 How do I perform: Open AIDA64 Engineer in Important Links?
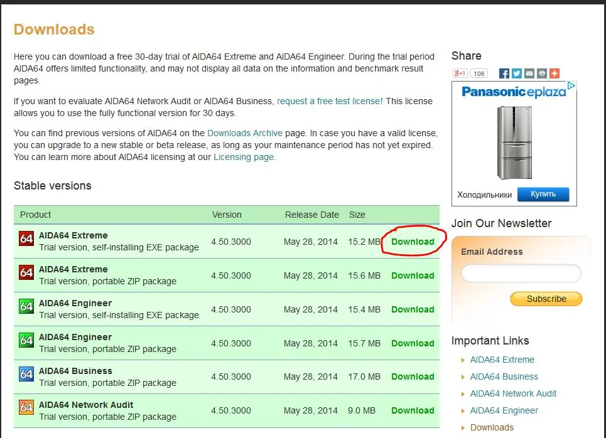pos(504,411)
